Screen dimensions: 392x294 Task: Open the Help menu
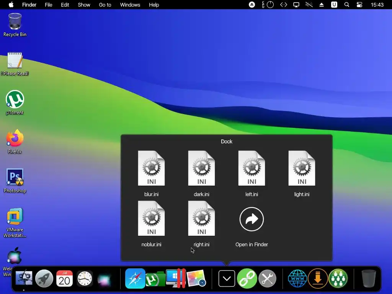(x=154, y=5)
